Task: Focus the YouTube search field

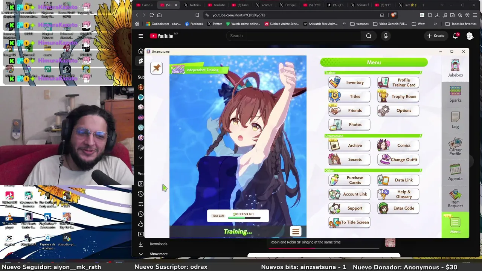Action: (294, 36)
